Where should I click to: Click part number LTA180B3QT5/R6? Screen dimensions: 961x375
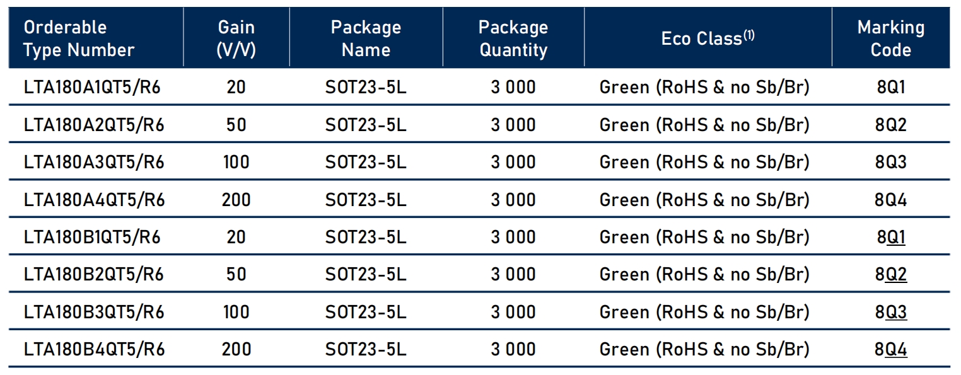[94, 312]
